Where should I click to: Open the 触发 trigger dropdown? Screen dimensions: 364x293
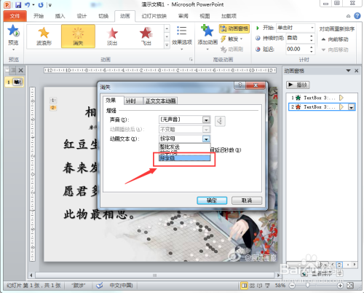tap(232, 39)
